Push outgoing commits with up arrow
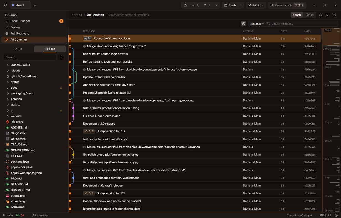 (x=207, y=5)
